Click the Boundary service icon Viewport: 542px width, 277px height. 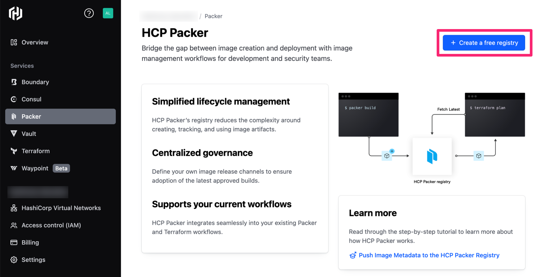pos(14,82)
